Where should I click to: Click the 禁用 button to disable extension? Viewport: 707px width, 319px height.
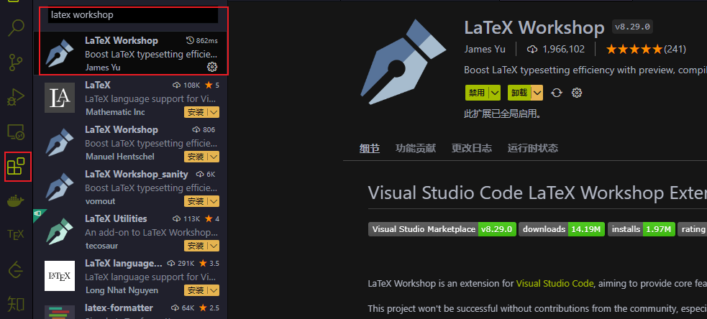pos(476,93)
